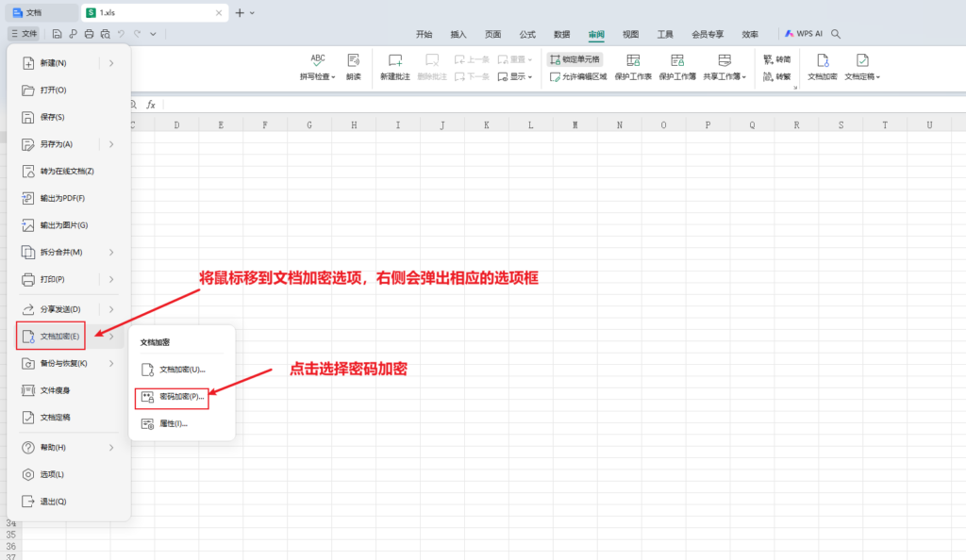Click the fx insert function icon
This screenshot has width=966, height=560.
click(x=150, y=105)
